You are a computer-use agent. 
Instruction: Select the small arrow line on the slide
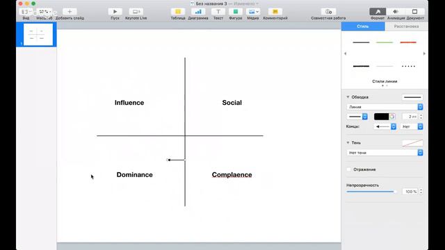pyautogui.click(x=176, y=160)
